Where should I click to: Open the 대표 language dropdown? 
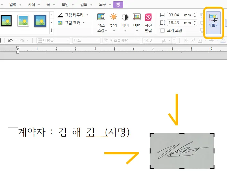(x=86, y=40)
